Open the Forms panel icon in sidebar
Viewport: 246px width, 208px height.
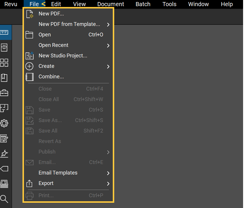click(x=4, y=138)
